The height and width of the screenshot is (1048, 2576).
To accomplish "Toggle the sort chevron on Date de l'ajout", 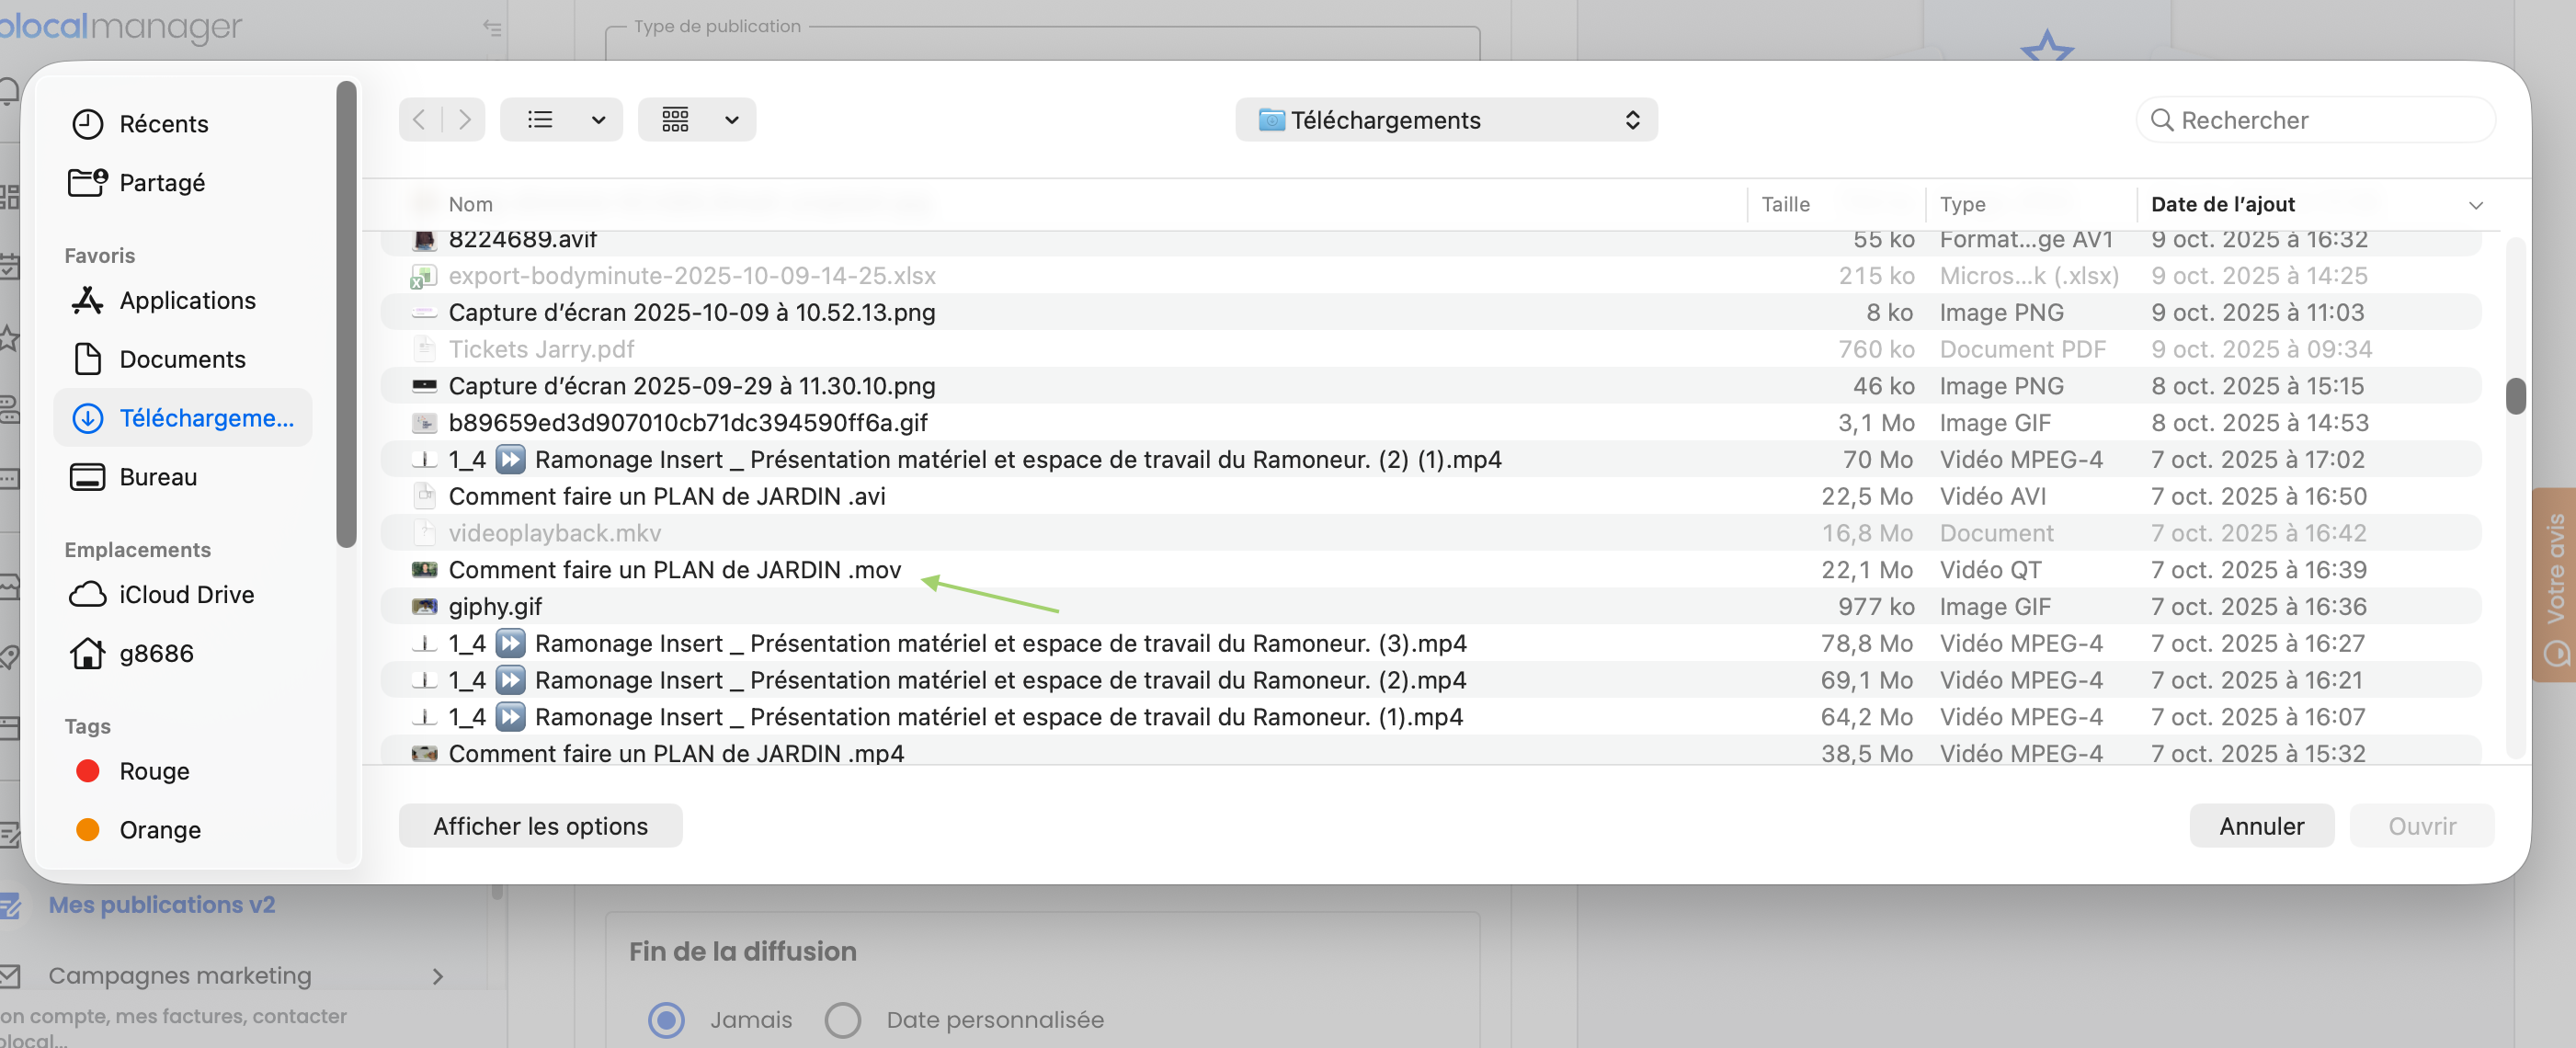I will tap(2475, 205).
